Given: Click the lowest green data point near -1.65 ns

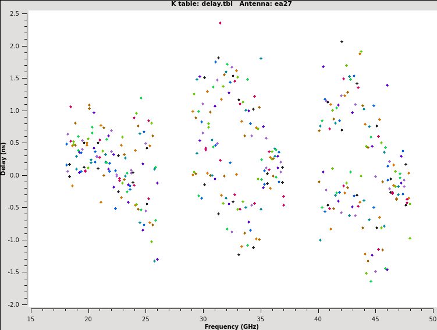Looking at the screenshot, I should pos(371,282).
